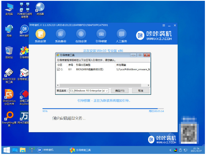Open Everything搜索 desktop icon
Viewport: 206px width, 155px height.
tap(9, 118)
